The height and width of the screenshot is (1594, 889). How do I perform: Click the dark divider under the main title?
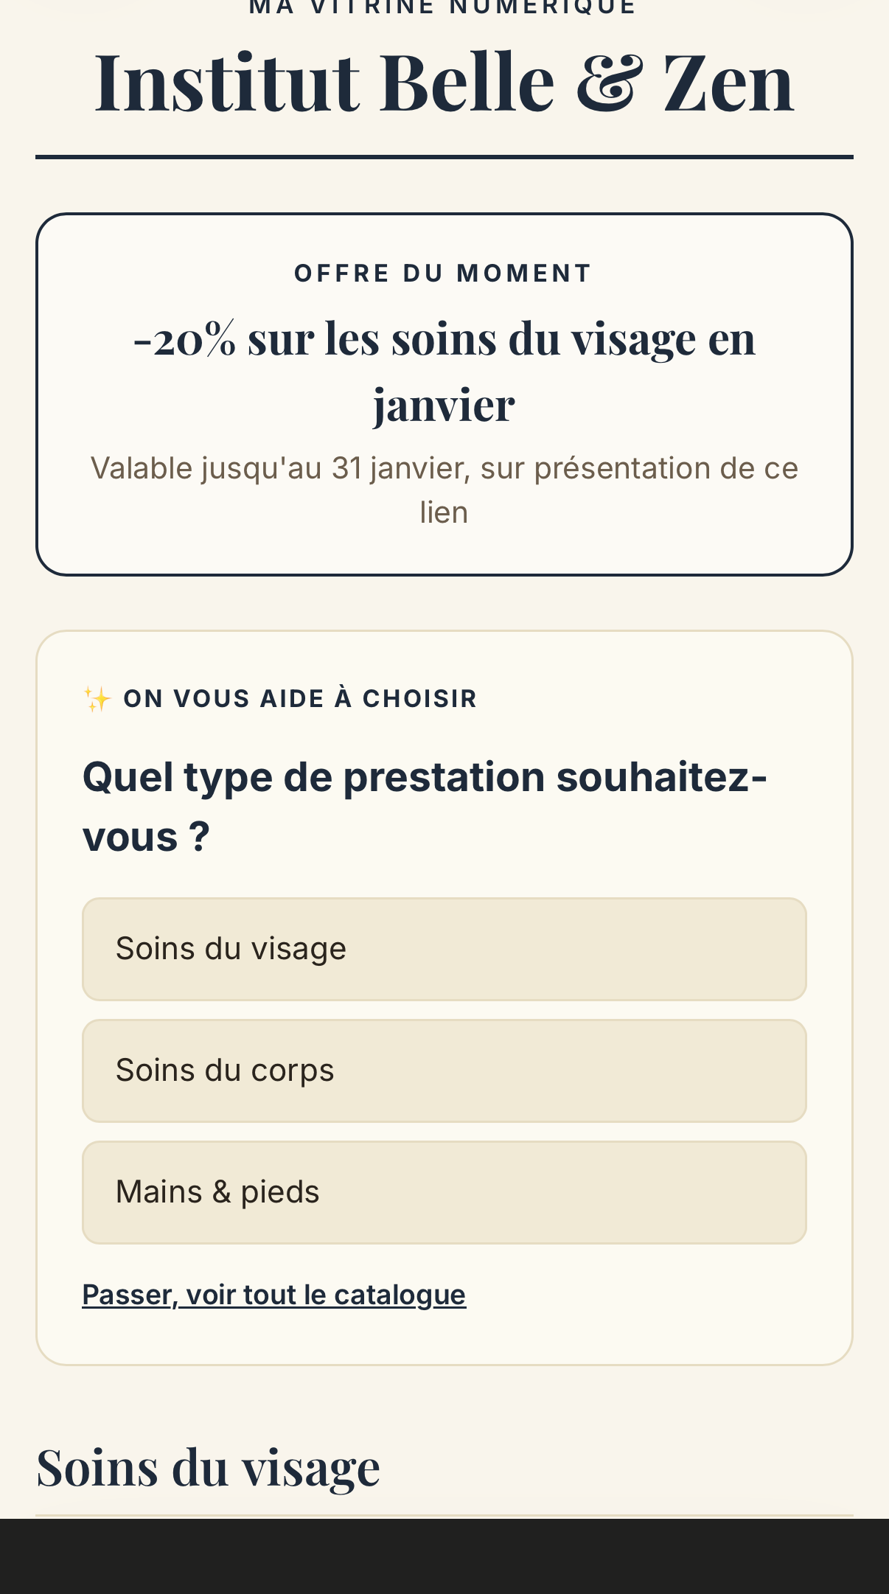(x=444, y=157)
